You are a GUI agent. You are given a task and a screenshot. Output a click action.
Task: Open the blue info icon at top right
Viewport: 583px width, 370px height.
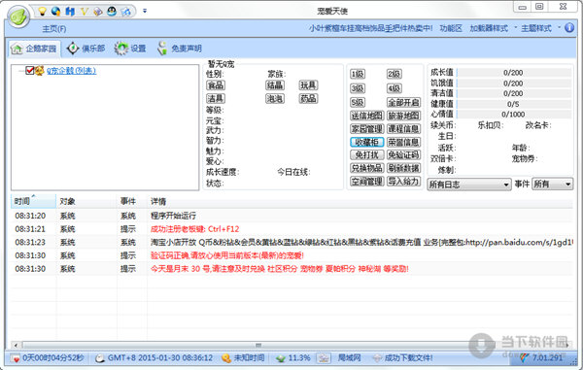(x=569, y=28)
